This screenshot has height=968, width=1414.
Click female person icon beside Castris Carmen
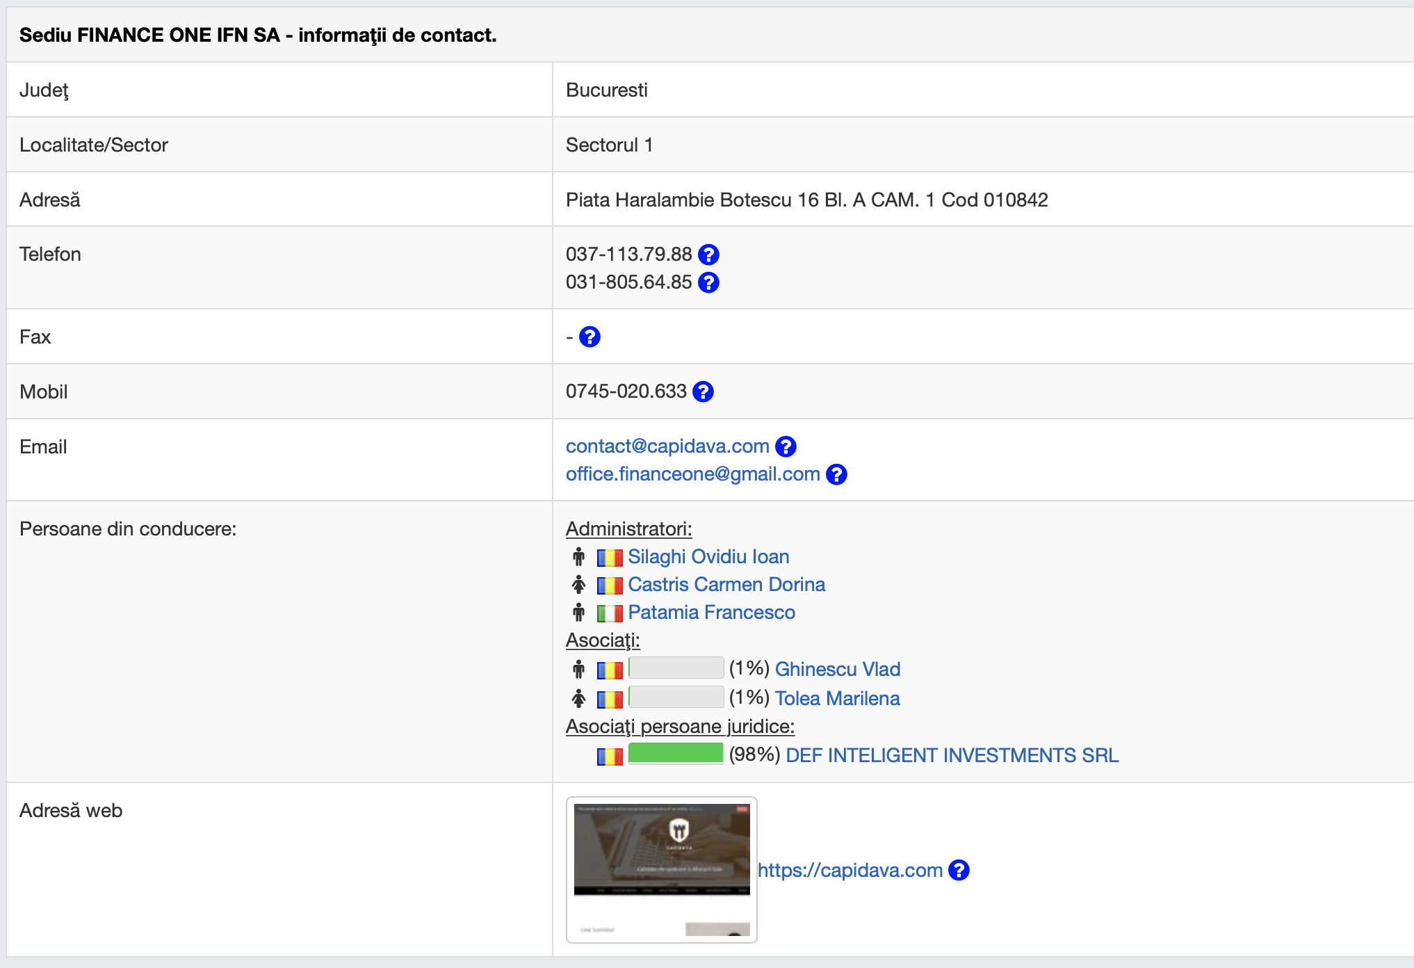pyautogui.click(x=578, y=585)
